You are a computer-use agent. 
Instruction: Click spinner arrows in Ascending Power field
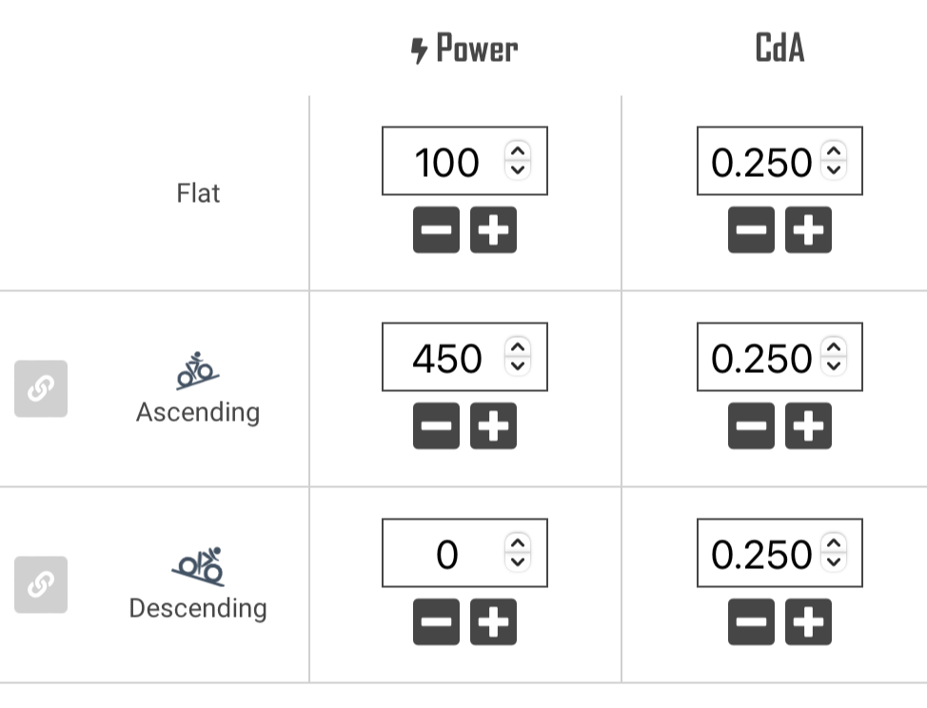pos(517,357)
